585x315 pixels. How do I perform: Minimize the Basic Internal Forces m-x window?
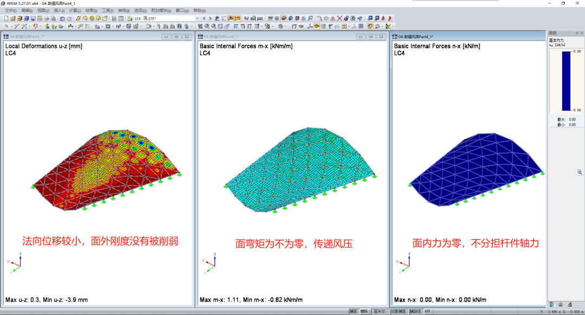point(360,36)
